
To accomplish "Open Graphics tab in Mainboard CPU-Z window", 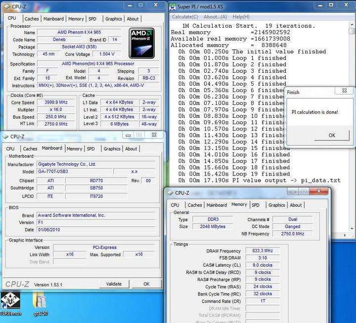I will click(112, 149).
